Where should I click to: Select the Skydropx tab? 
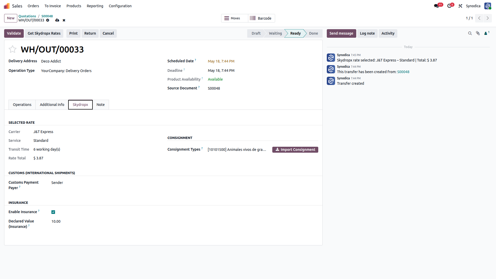[x=80, y=105]
